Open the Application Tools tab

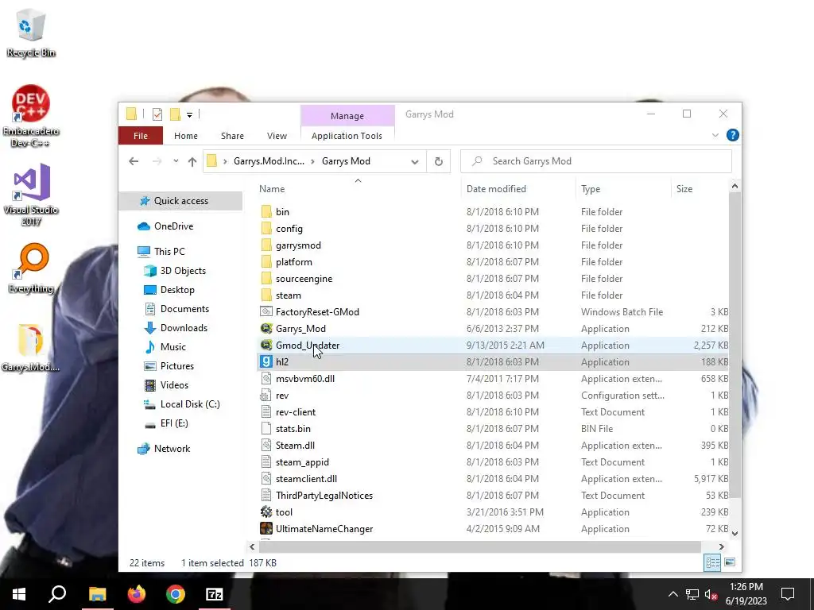coord(347,136)
